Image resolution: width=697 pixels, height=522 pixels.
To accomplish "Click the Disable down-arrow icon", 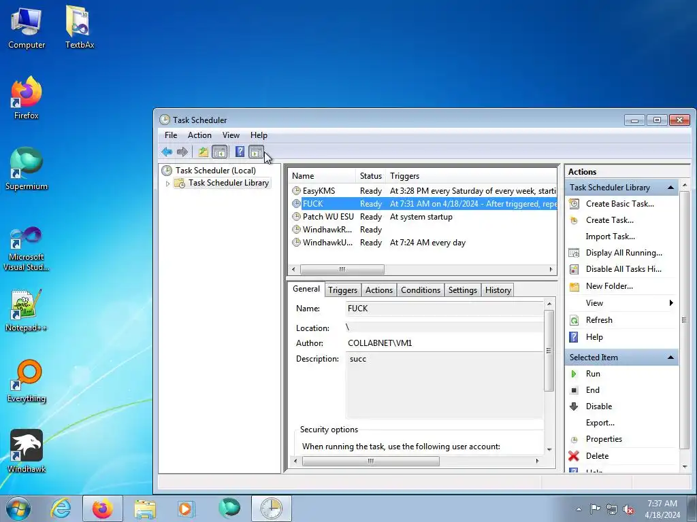I will pos(574,406).
